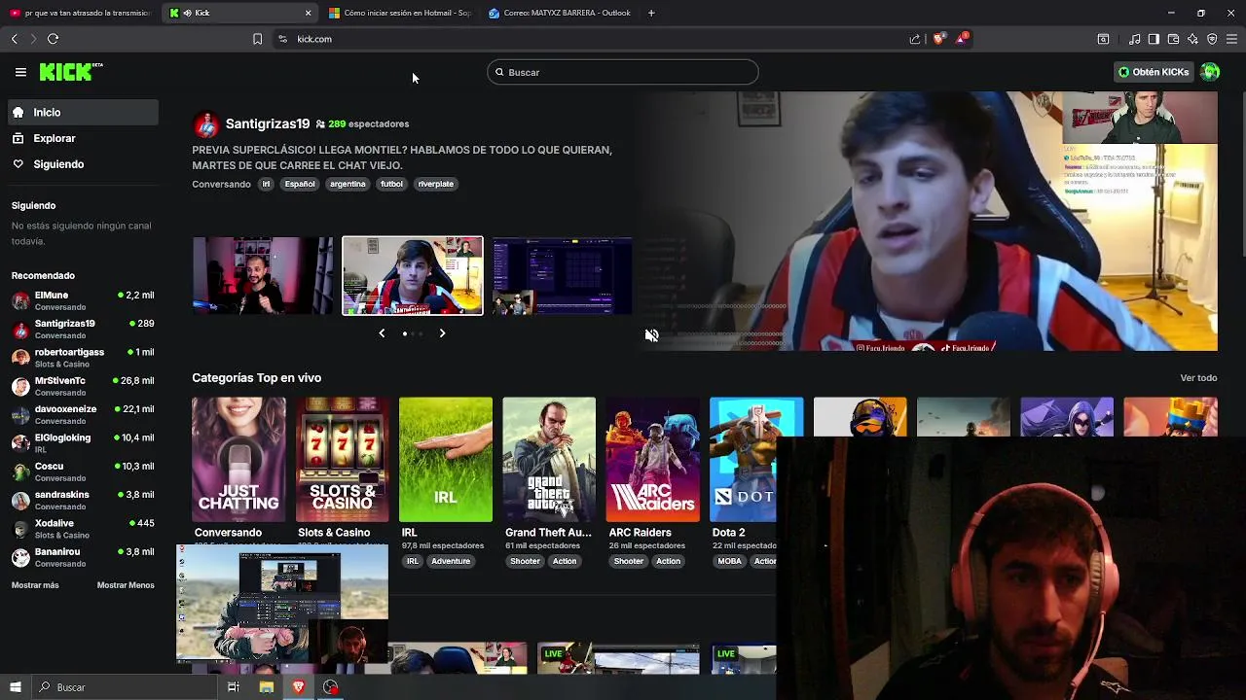The width and height of the screenshot is (1246, 700).
Task: Open the Brave Wallet icon
Action: pyautogui.click(x=1173, y=39)
